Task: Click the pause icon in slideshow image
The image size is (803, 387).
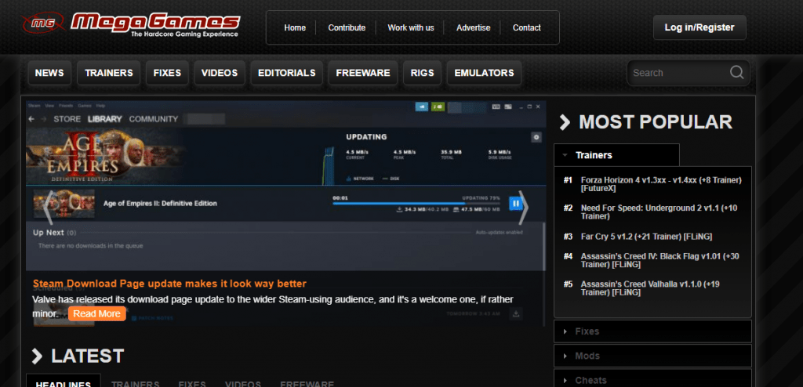Action: point(516,204)
